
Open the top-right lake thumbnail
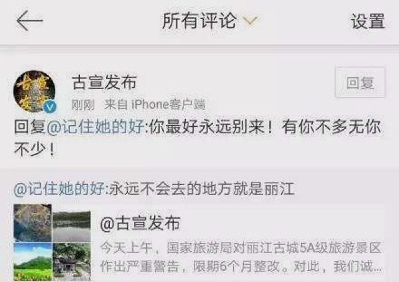72,226
